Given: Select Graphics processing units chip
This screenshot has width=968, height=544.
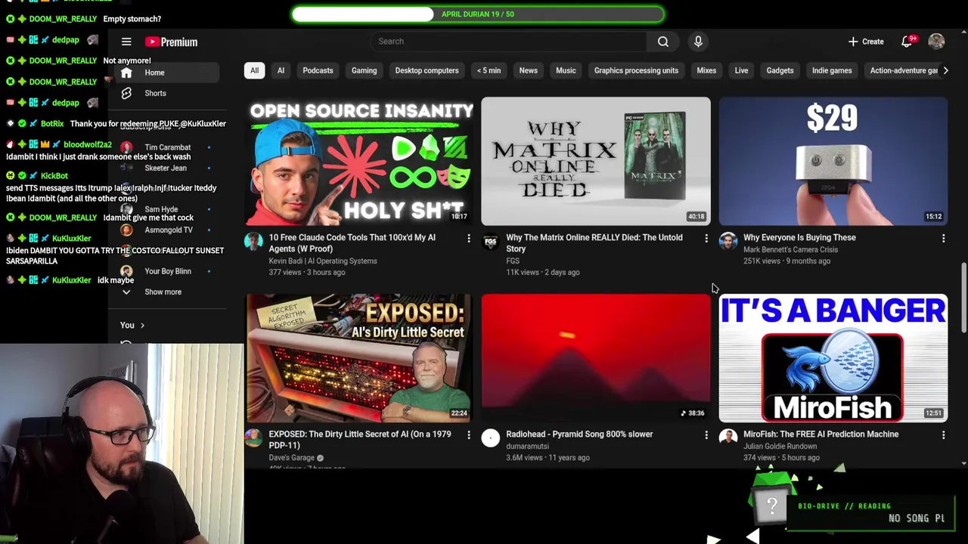Looking at the screenshot, I should click(636, 70).
